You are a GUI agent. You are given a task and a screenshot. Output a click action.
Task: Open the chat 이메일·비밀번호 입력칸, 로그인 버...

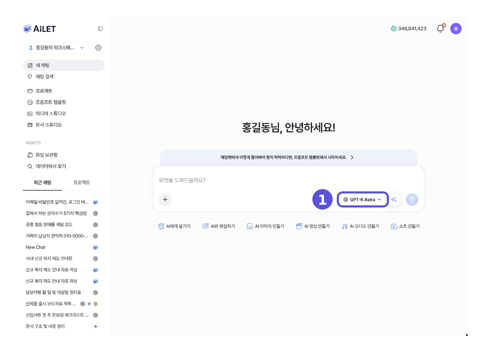pos(62,202)
